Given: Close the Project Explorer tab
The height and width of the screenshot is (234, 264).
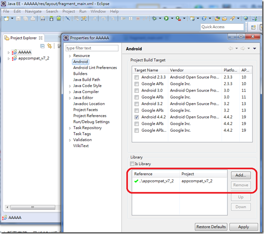Looking at the screenshot, I should coord(40,38).
